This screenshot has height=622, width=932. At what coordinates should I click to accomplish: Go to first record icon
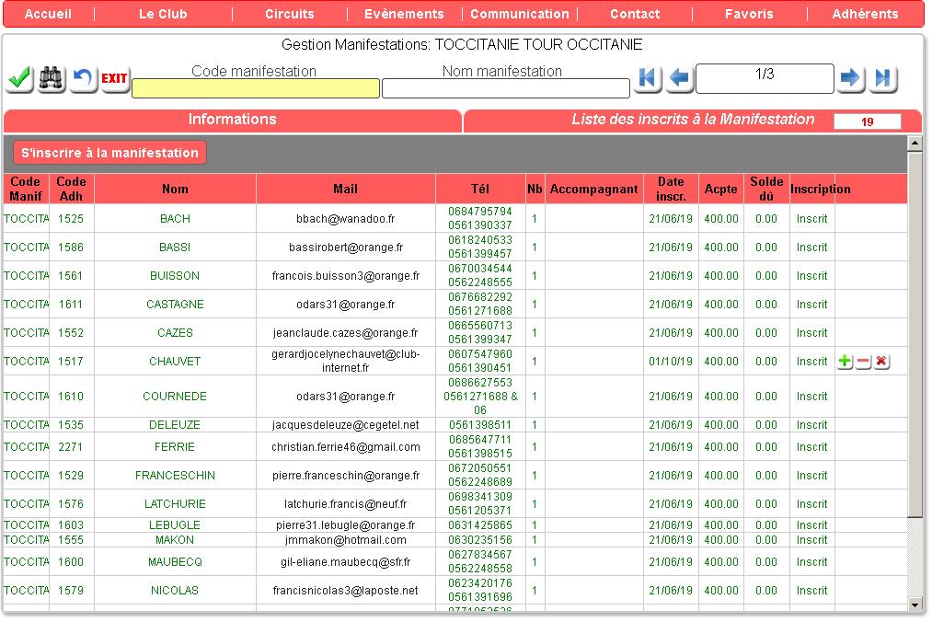pos(648,78)
